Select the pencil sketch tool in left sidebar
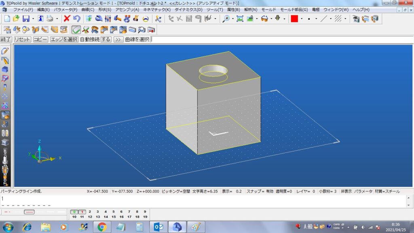This screenshot has width=414, height=233. (5, 51)
